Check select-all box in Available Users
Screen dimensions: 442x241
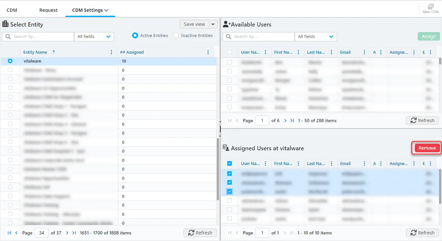230,52
